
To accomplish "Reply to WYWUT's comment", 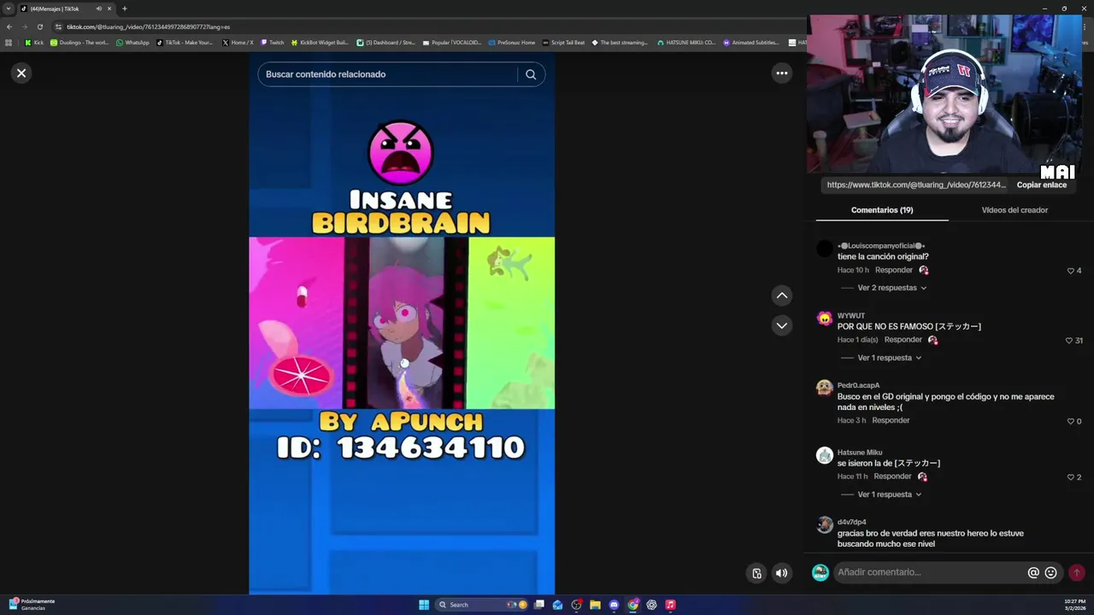I will tap(903, 340).
